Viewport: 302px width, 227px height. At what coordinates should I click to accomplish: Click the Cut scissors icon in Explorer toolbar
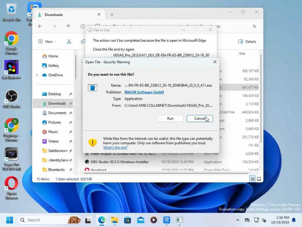[x=69, y=41]
